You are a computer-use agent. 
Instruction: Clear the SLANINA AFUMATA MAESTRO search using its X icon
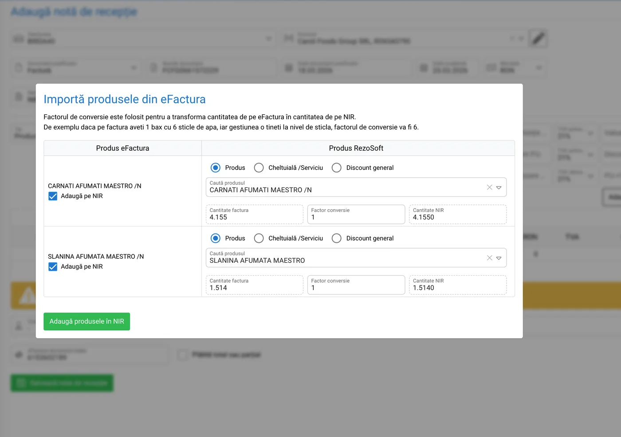[489, 258]
